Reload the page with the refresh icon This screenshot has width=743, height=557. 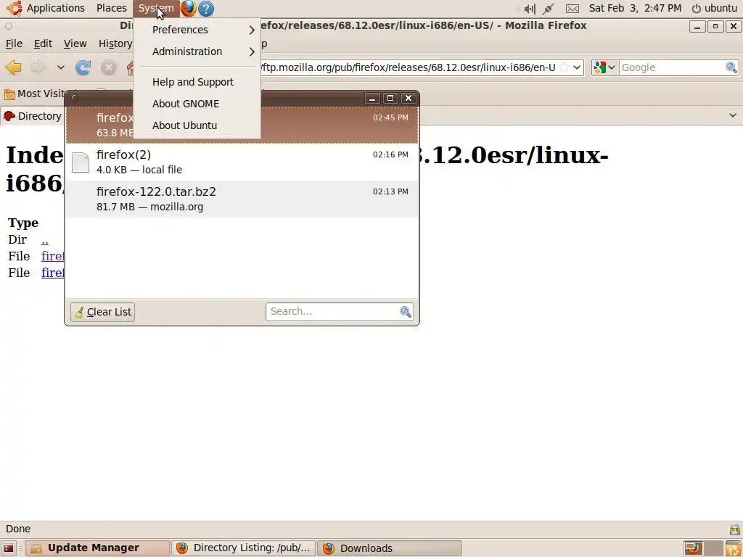pos(83,67)
